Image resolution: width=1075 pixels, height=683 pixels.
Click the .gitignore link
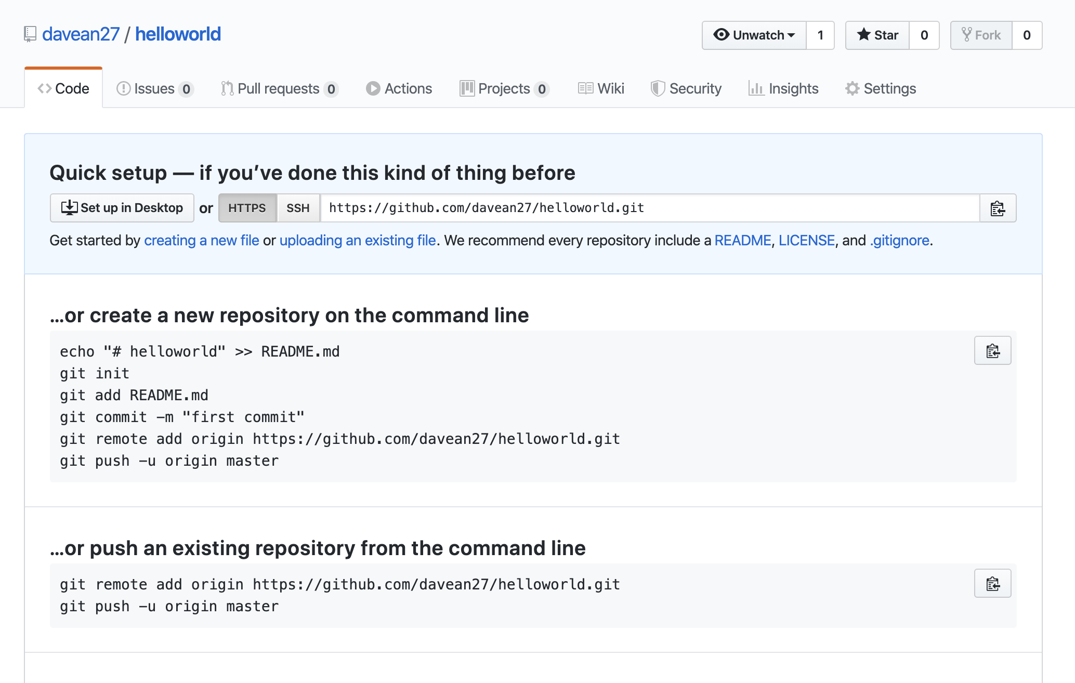(900, 241)
